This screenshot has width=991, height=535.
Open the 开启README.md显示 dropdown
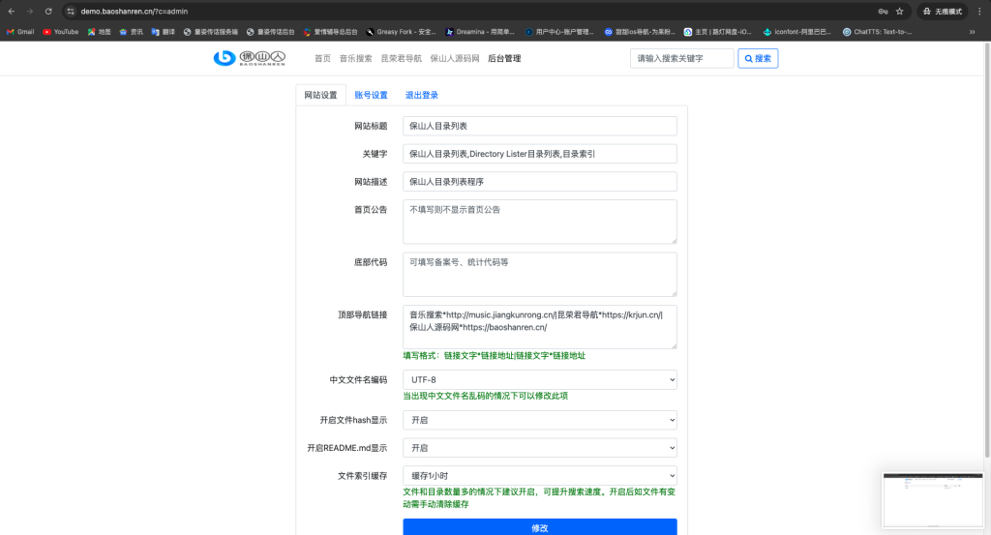coord(540,448)
